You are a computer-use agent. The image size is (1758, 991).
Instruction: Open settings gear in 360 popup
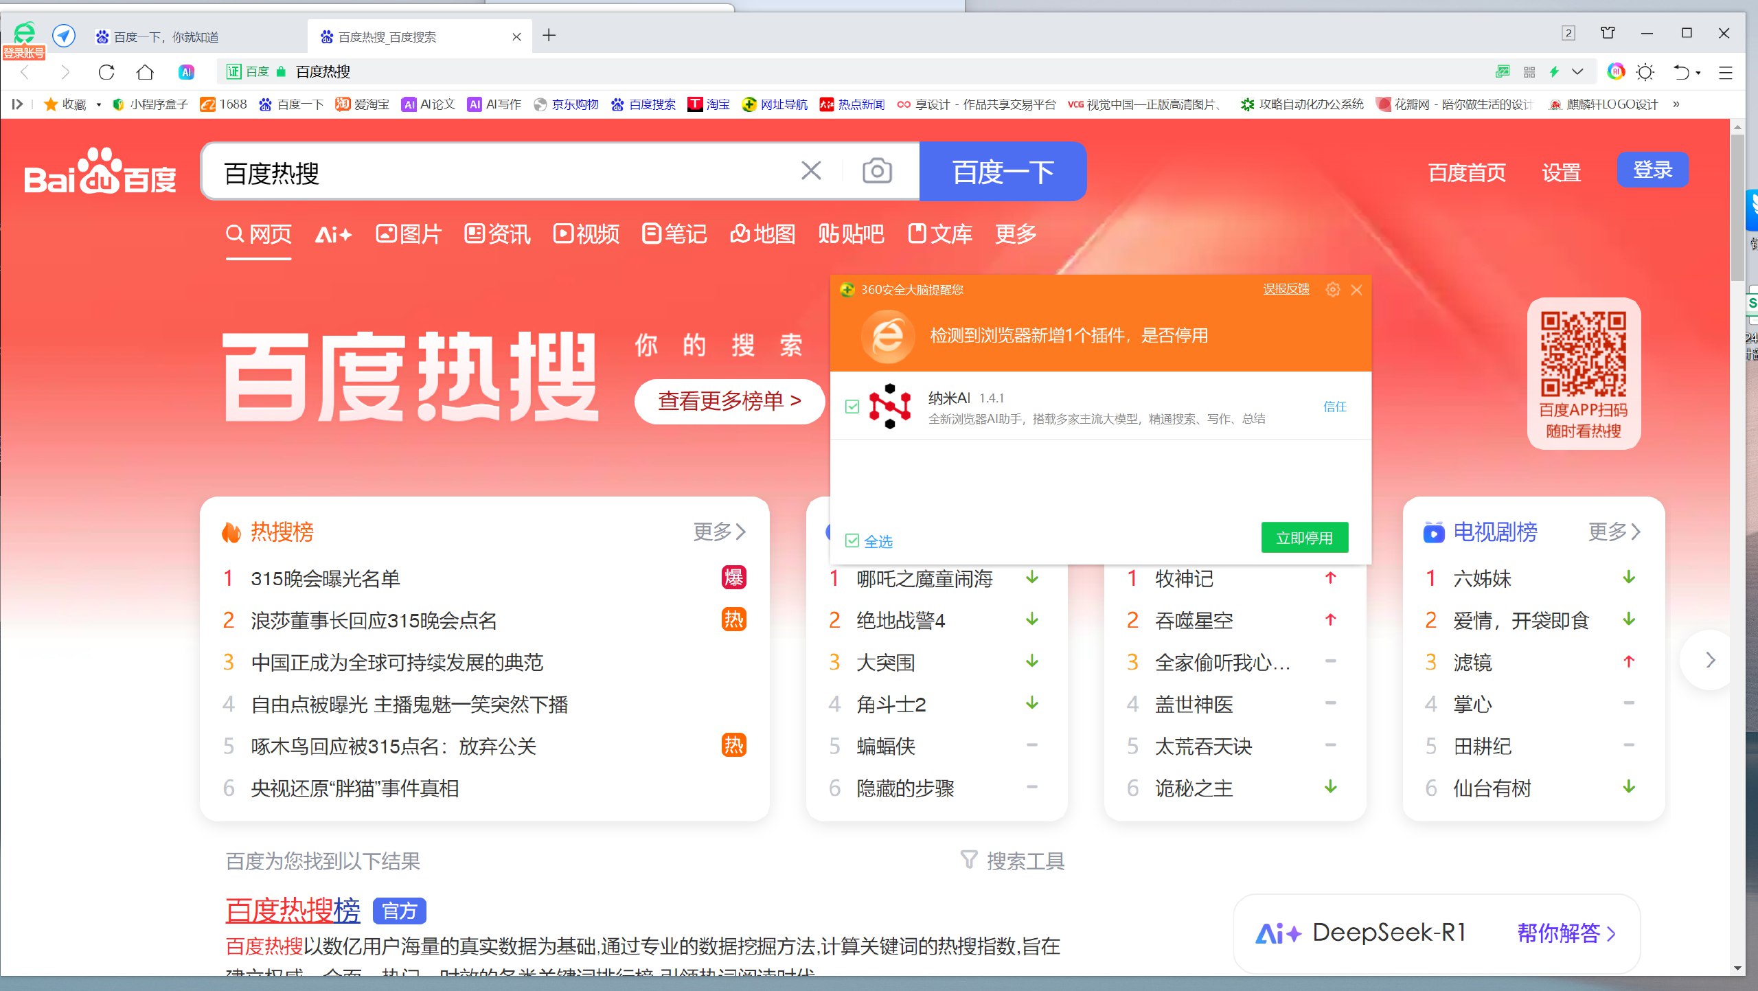tap(1333, 290)
